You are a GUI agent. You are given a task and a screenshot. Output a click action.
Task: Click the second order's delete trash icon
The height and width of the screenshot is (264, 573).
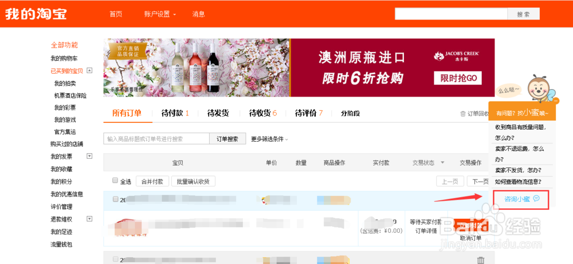tap(481, 261)
